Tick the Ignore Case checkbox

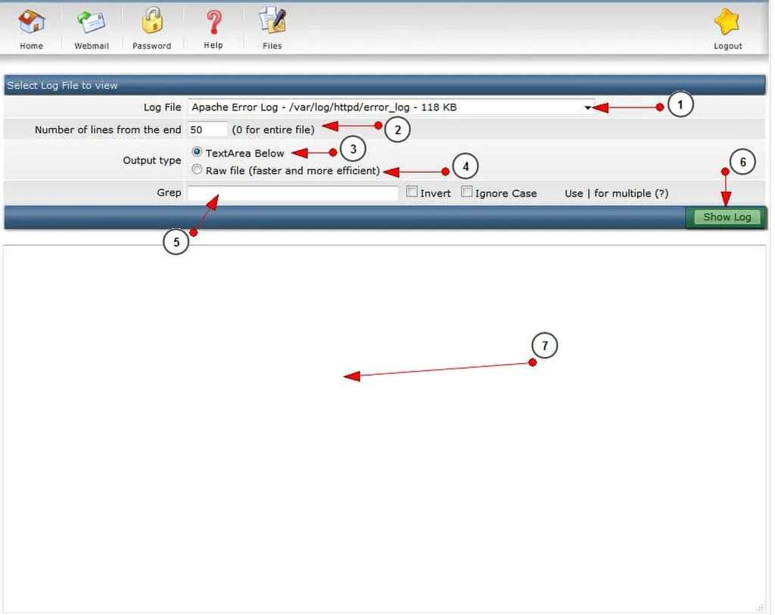[466, 192]
